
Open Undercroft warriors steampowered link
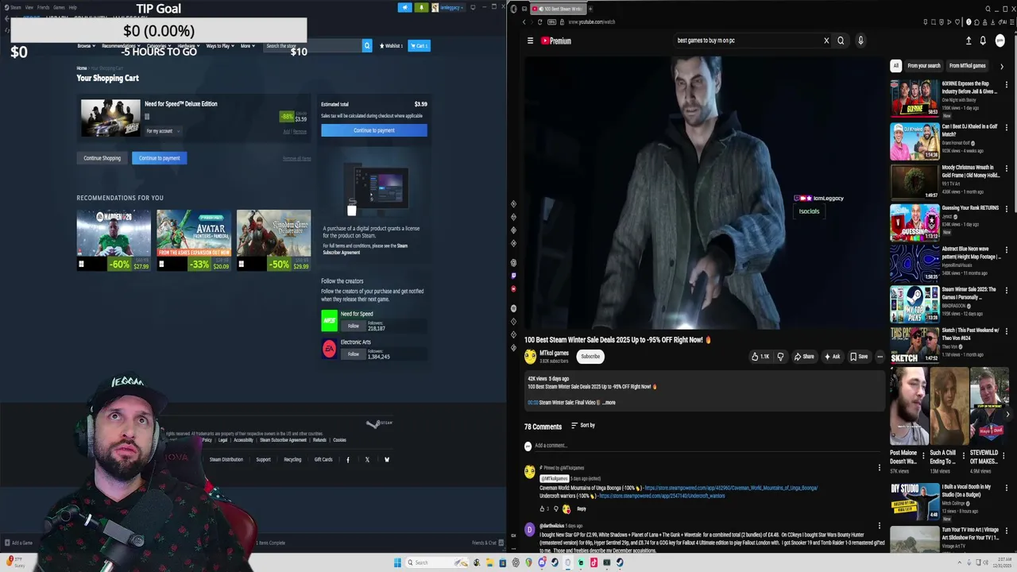click(662, 496)
